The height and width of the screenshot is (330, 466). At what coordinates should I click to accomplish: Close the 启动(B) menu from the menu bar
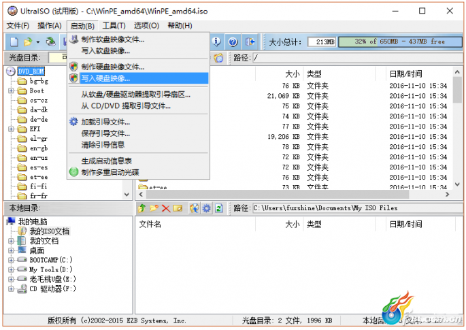(x=82, y=26)
